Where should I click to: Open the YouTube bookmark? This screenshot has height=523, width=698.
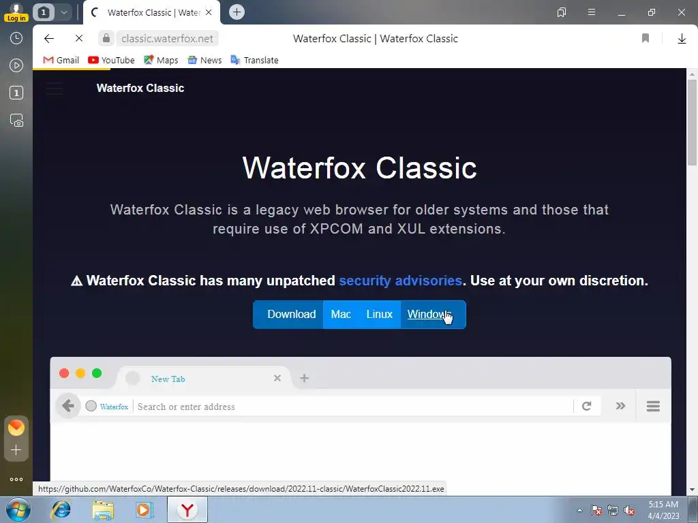[111, 60]
